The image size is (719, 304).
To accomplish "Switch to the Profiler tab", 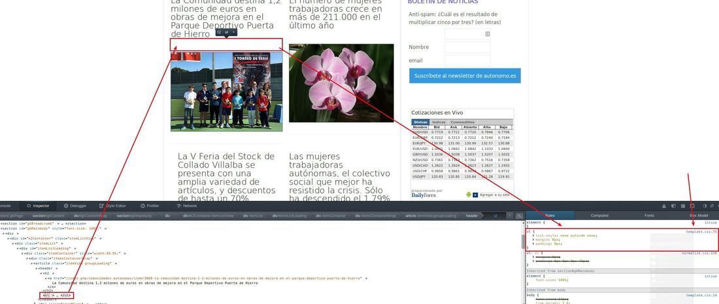I will point(150,206).
